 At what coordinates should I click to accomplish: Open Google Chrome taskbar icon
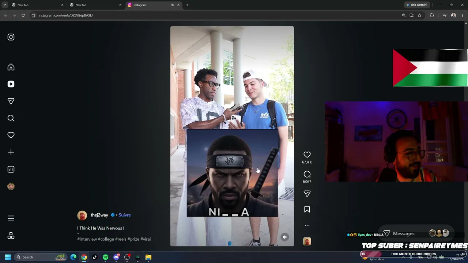[x=84, y=257]
